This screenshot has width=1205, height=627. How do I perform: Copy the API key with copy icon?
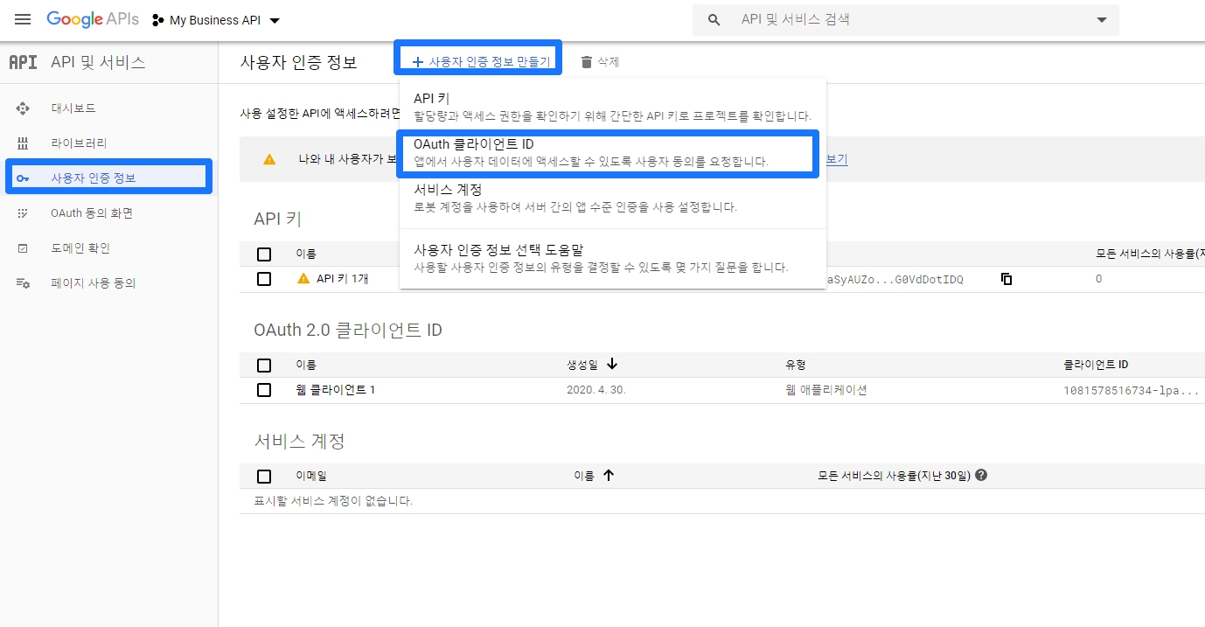point(1006,279)
